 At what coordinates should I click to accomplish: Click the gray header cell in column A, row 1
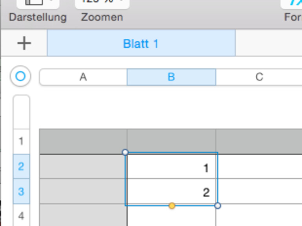(x=83, y=141)
